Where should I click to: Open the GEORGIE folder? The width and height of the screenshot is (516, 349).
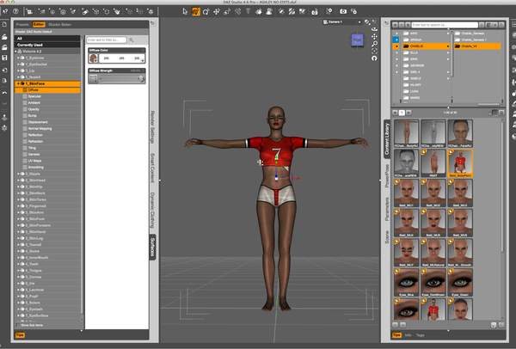click(x=417, y=65)
